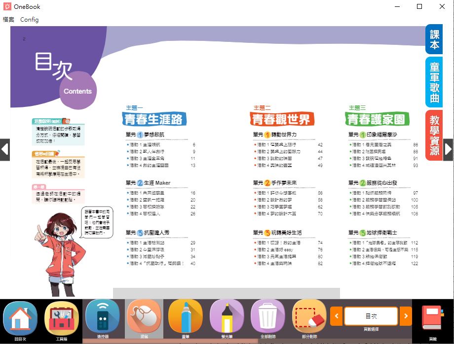Click the pink 想一想 legend label
This screenshot has width=454, height=344.
pos(39,187)
